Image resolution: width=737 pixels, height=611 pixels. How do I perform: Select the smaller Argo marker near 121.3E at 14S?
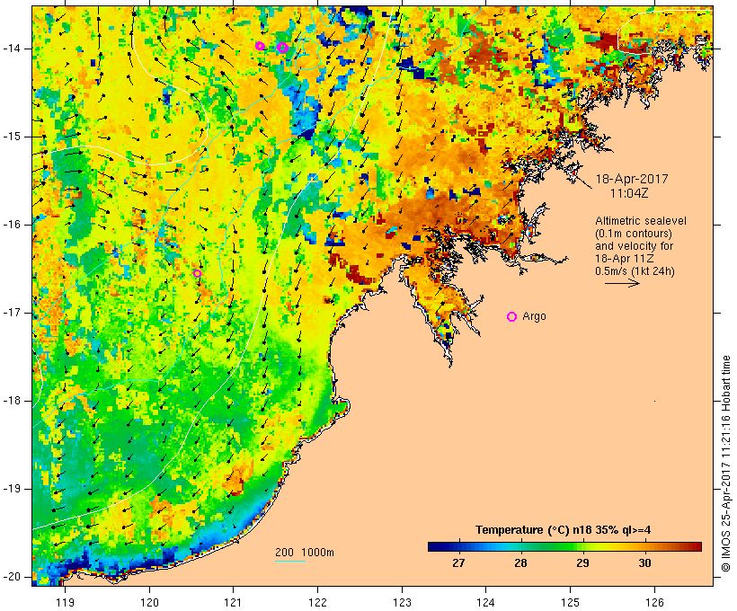tap(260, 46)
